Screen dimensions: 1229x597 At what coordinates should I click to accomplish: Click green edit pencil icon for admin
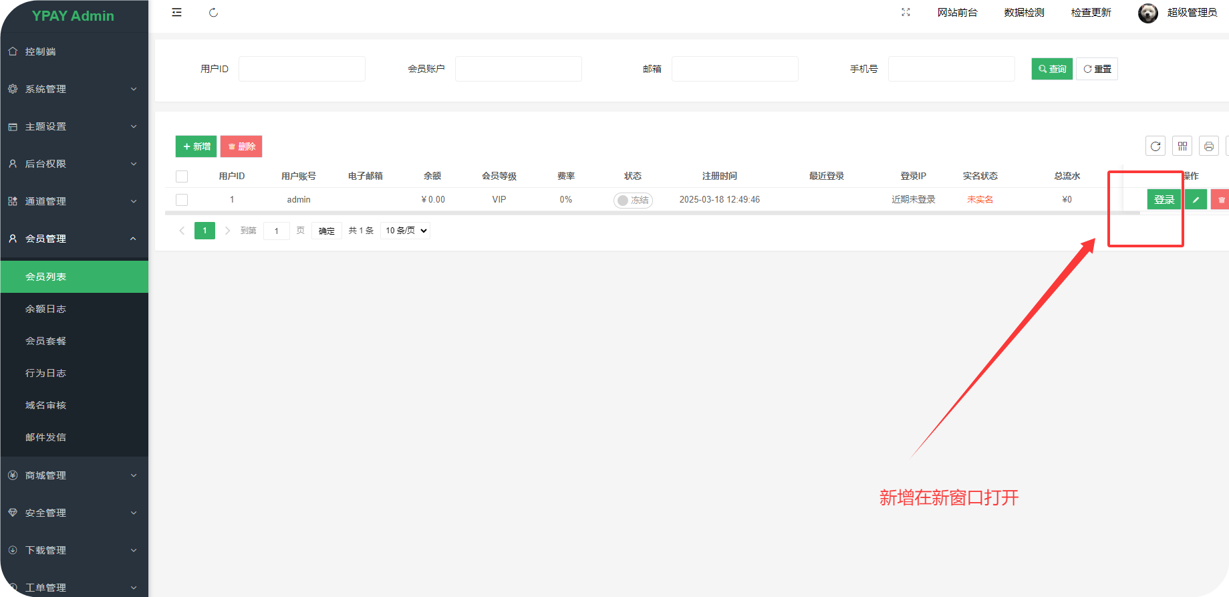point(1196,199)
